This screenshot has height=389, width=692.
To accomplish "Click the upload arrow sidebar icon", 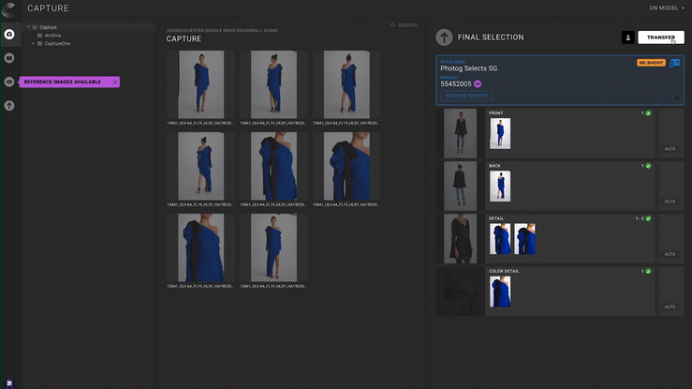I will pos(9,106).
